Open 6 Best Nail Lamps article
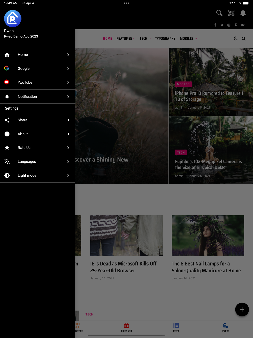The image size is (253, 338). click(206, 267)
